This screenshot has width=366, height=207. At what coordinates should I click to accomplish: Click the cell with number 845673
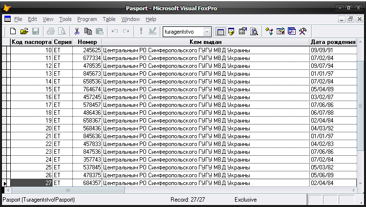click(x=87, y=74)
